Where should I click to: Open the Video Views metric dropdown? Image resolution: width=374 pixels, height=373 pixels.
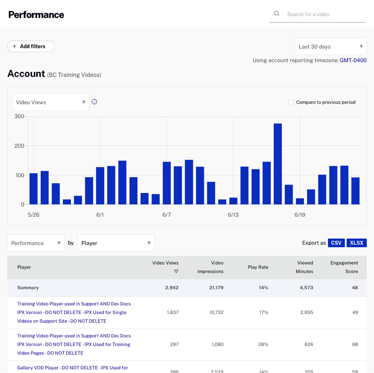tap(50, 102)
